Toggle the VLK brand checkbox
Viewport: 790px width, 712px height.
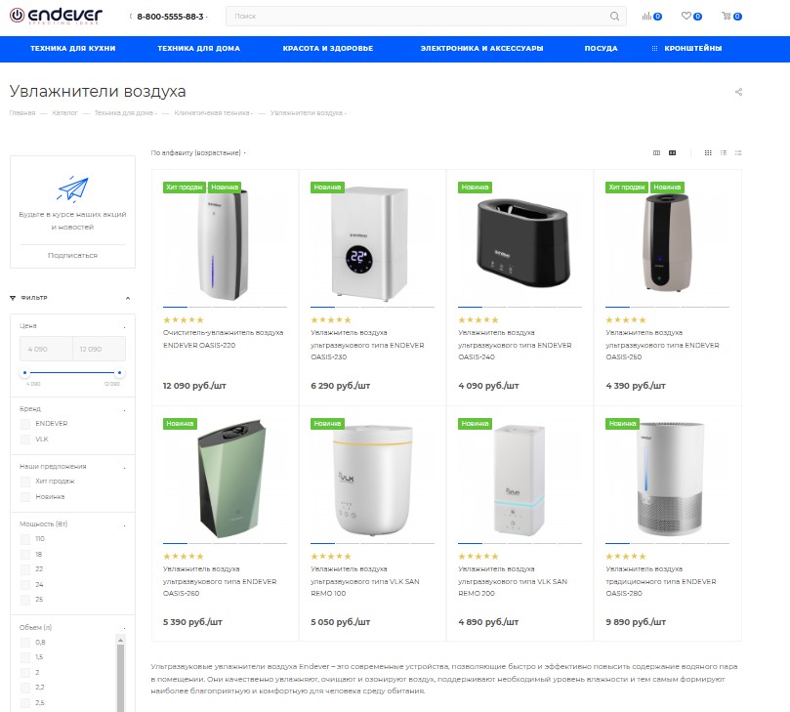point(25,440)
